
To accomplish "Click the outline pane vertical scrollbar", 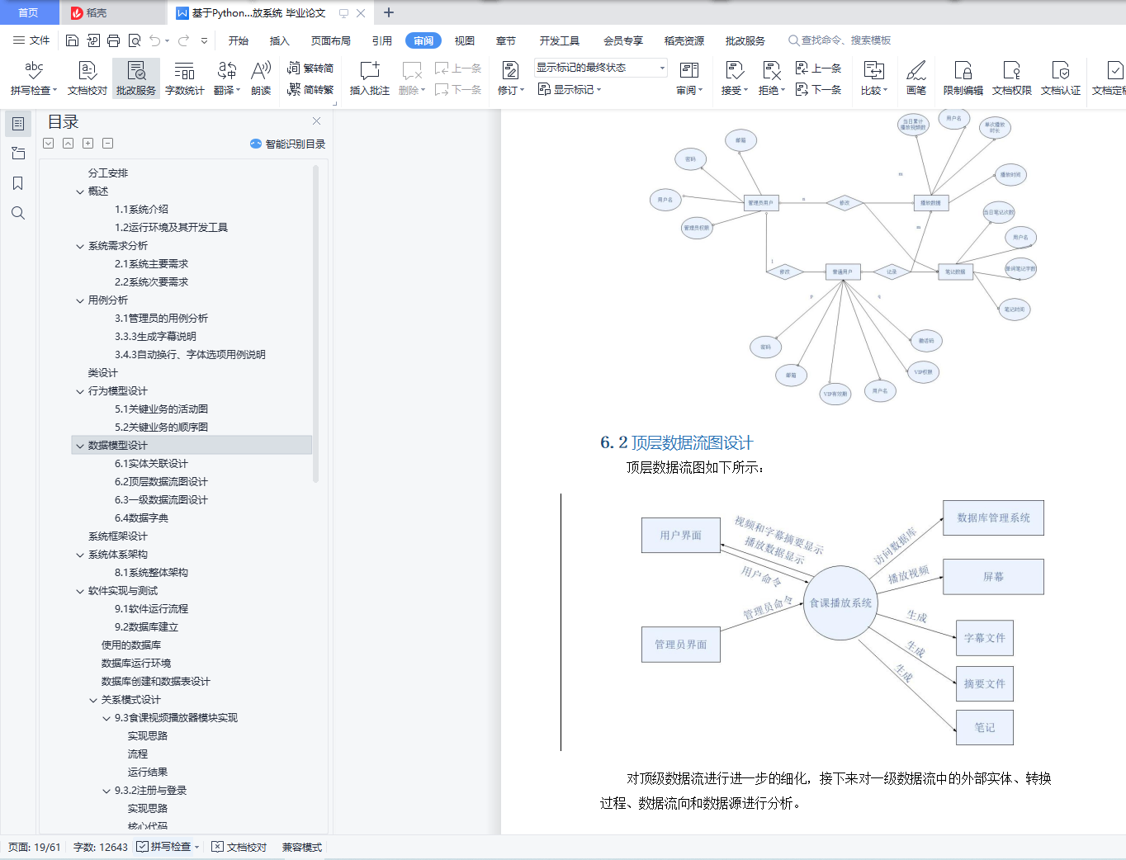I will [315, 324].
